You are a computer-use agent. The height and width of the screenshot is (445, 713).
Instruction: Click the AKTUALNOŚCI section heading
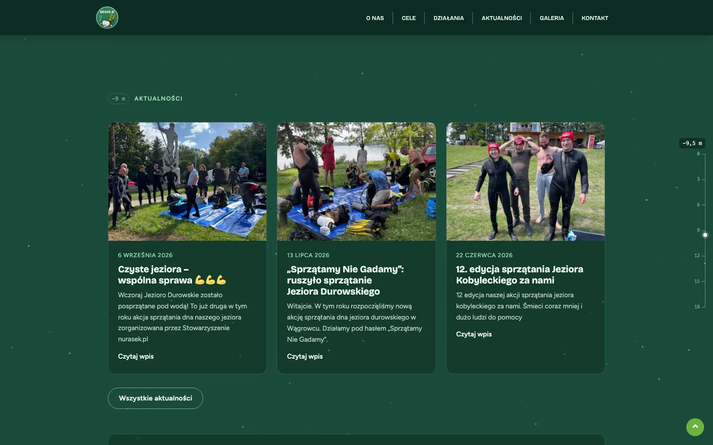pyautogui.click(x=158, y=99)
